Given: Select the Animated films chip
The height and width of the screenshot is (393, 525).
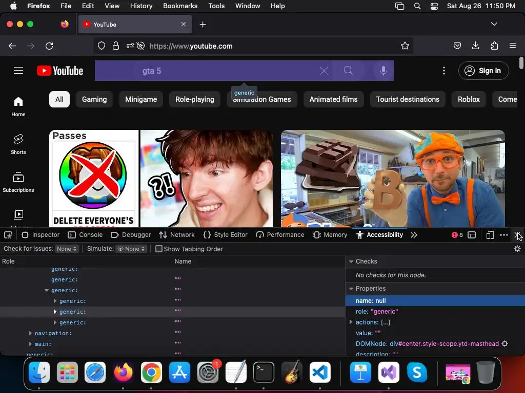Looking at the screenshot, I should 333,99.
